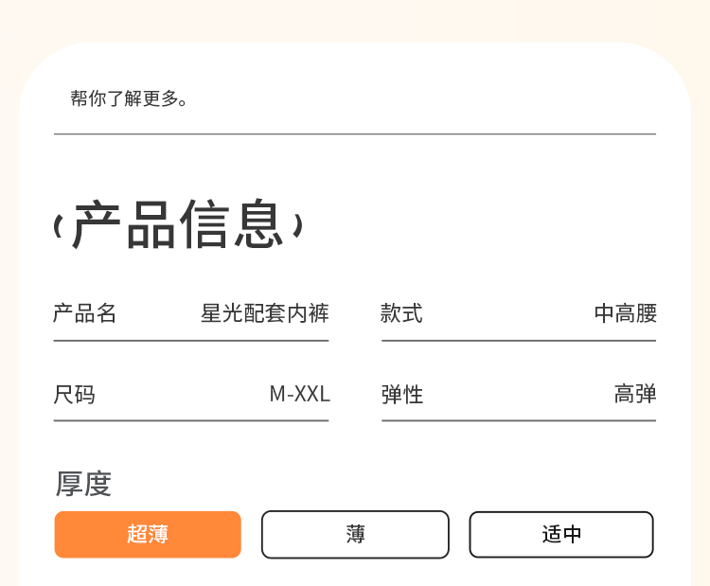710x586 pixels.
Task: Click the 厚度 section title
Action: [x=83, y=484]
